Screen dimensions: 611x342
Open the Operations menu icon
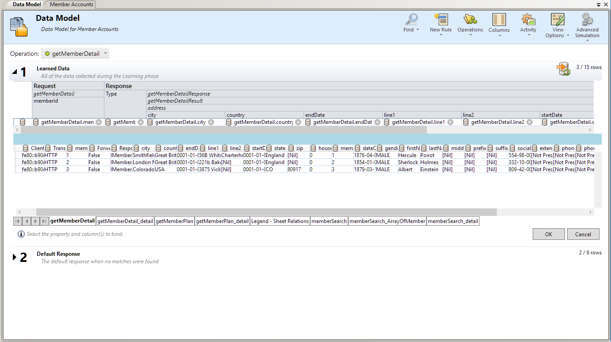click(x=470, y=20)
